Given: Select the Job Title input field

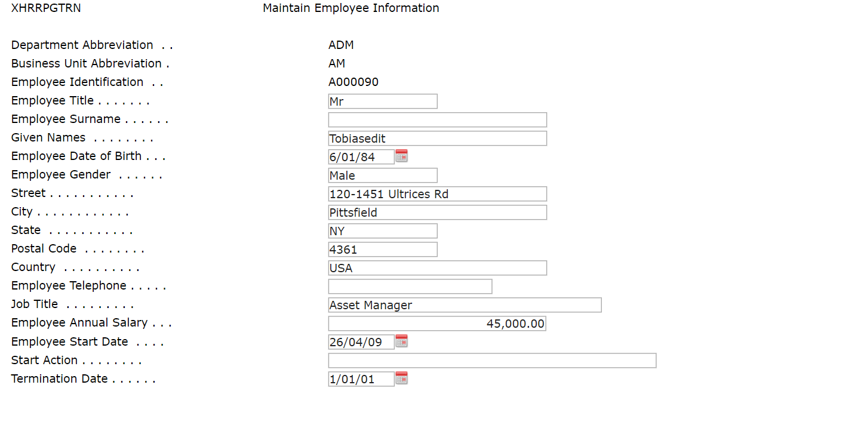Looking at the screenshot, I should coord(465,305).
